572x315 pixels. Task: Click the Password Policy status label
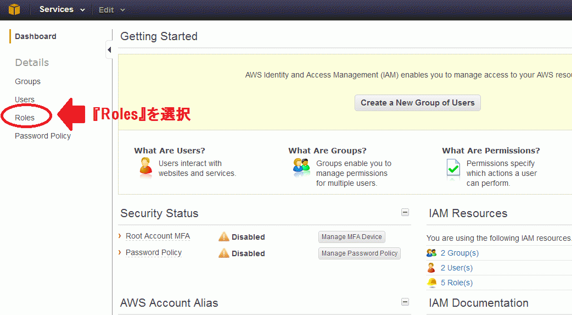[154, 252]
